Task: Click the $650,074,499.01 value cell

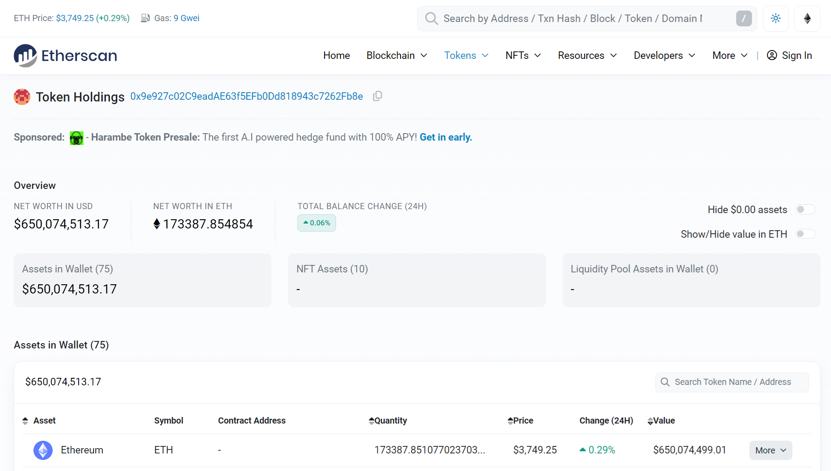Action: point(690,450)
